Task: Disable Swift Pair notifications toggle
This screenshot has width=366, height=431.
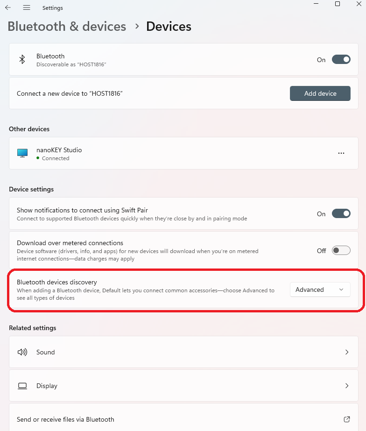Action: pos(341,213)
